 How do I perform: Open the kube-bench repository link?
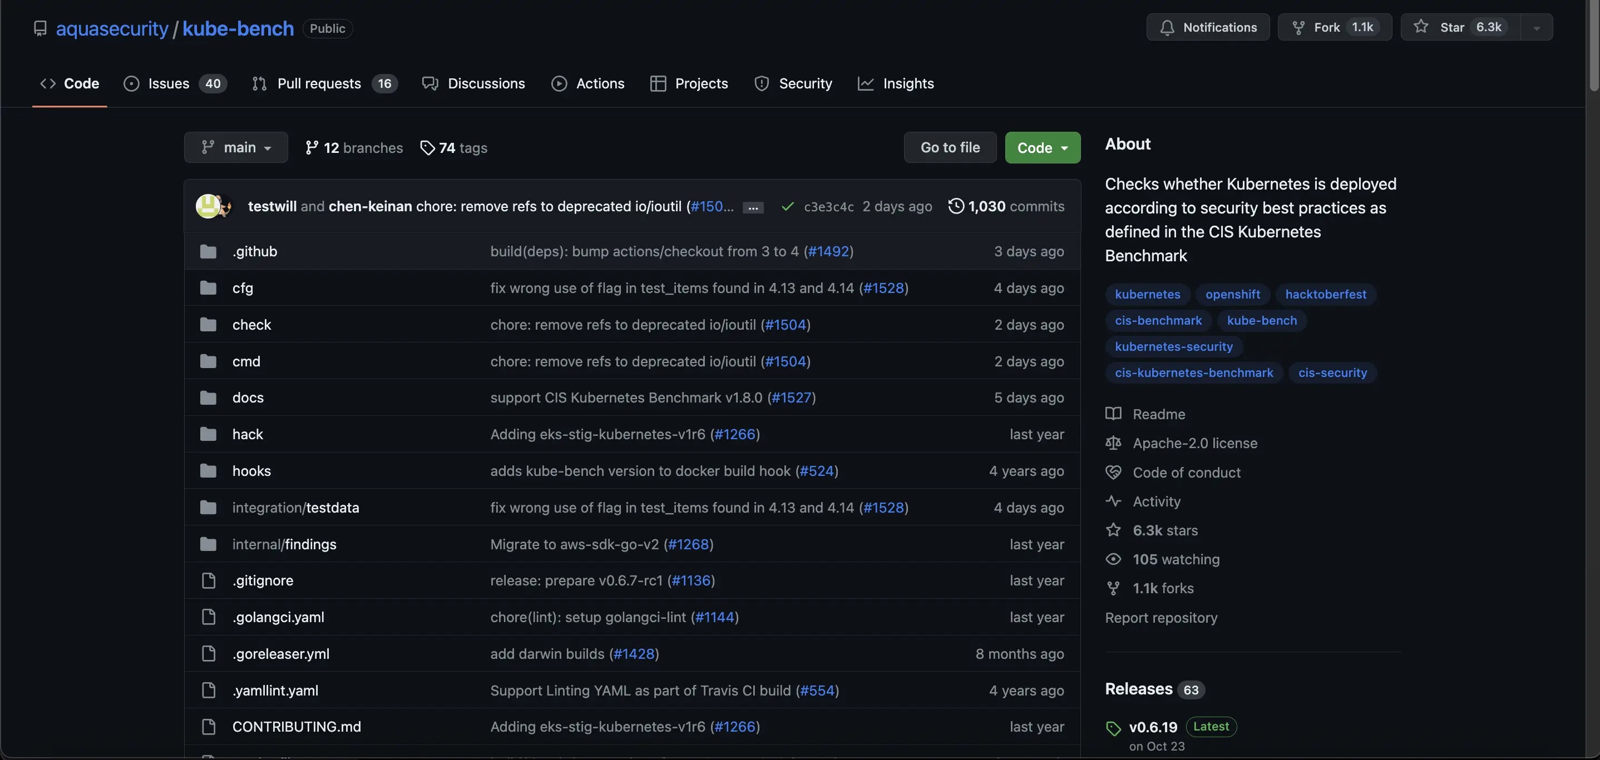pyautogui.click(x=238, y=28)
